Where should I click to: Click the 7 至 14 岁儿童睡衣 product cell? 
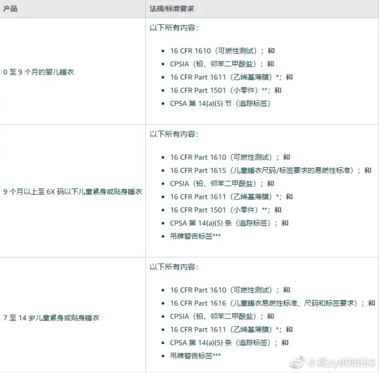(52, 317)
